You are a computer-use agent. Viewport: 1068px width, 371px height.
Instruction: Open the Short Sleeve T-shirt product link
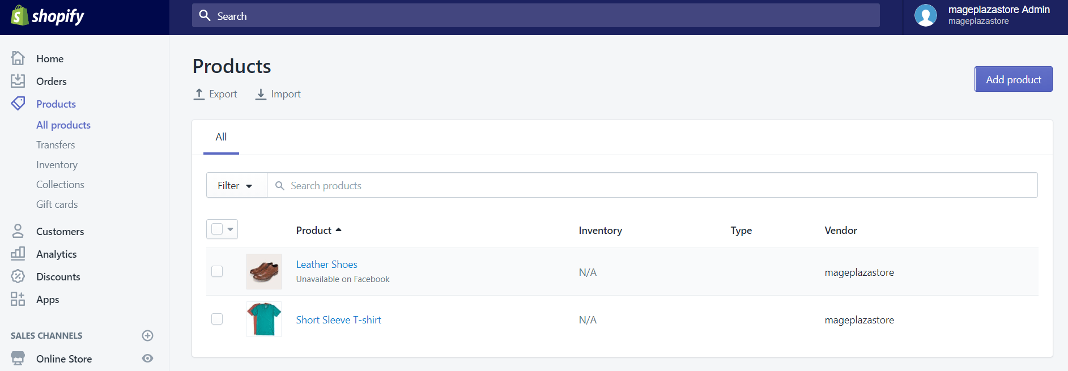[338, 320]
